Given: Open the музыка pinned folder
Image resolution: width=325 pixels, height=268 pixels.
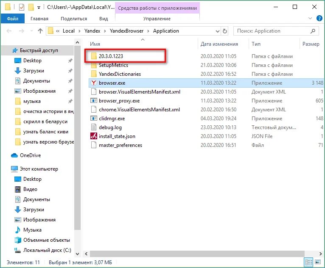Looking at the screenshot, I should tap(32, 101).
